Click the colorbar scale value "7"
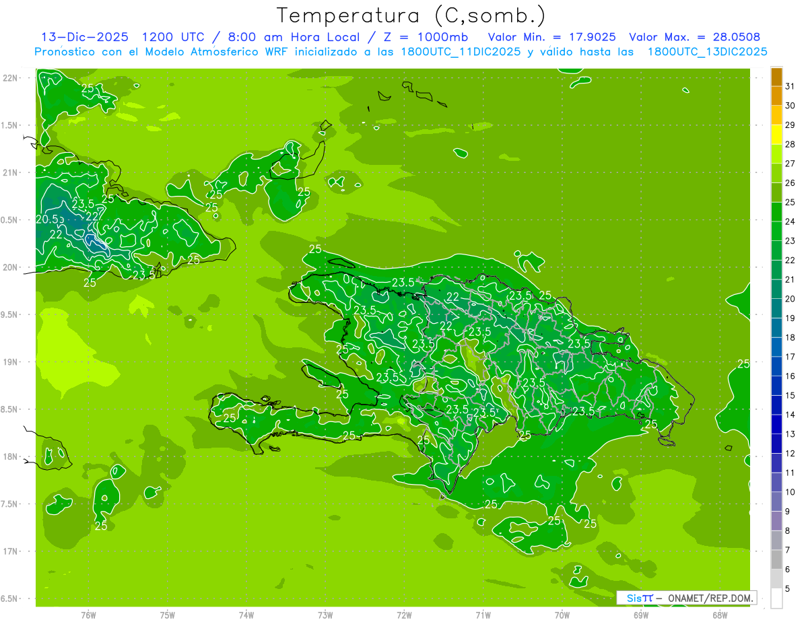The width and height of the screenshot is (808, 624). pos(787,550)
